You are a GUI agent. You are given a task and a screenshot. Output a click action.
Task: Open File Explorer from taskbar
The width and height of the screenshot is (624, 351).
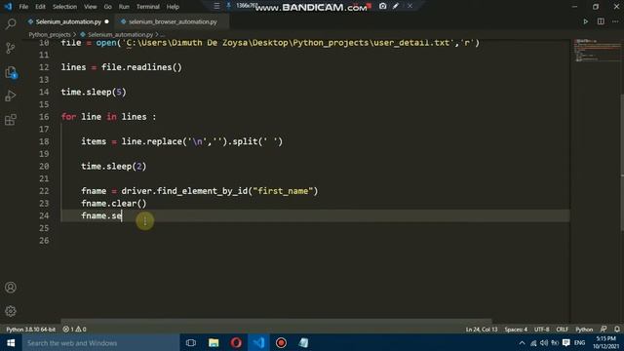214,342
